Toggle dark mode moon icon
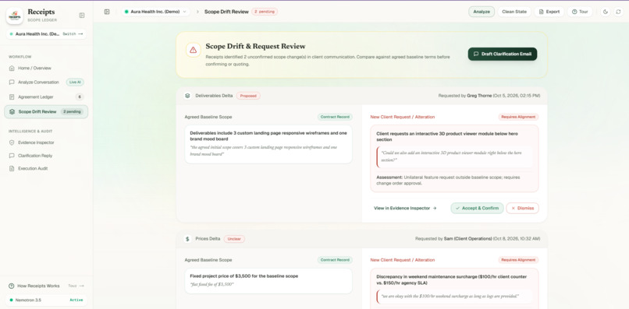The image size is (629, 309). (x=606, y=12)
